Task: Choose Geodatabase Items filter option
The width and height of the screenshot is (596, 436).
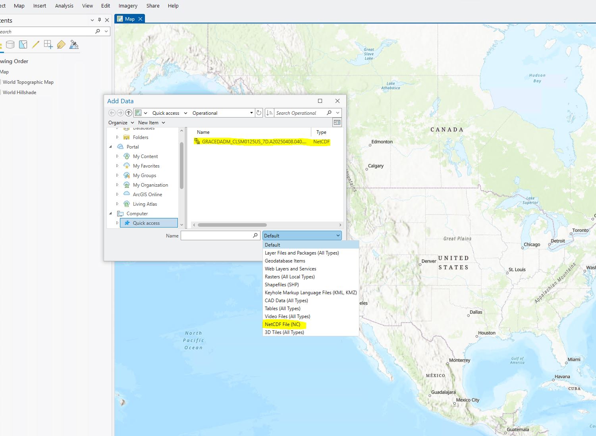Action: coord(311,261)
